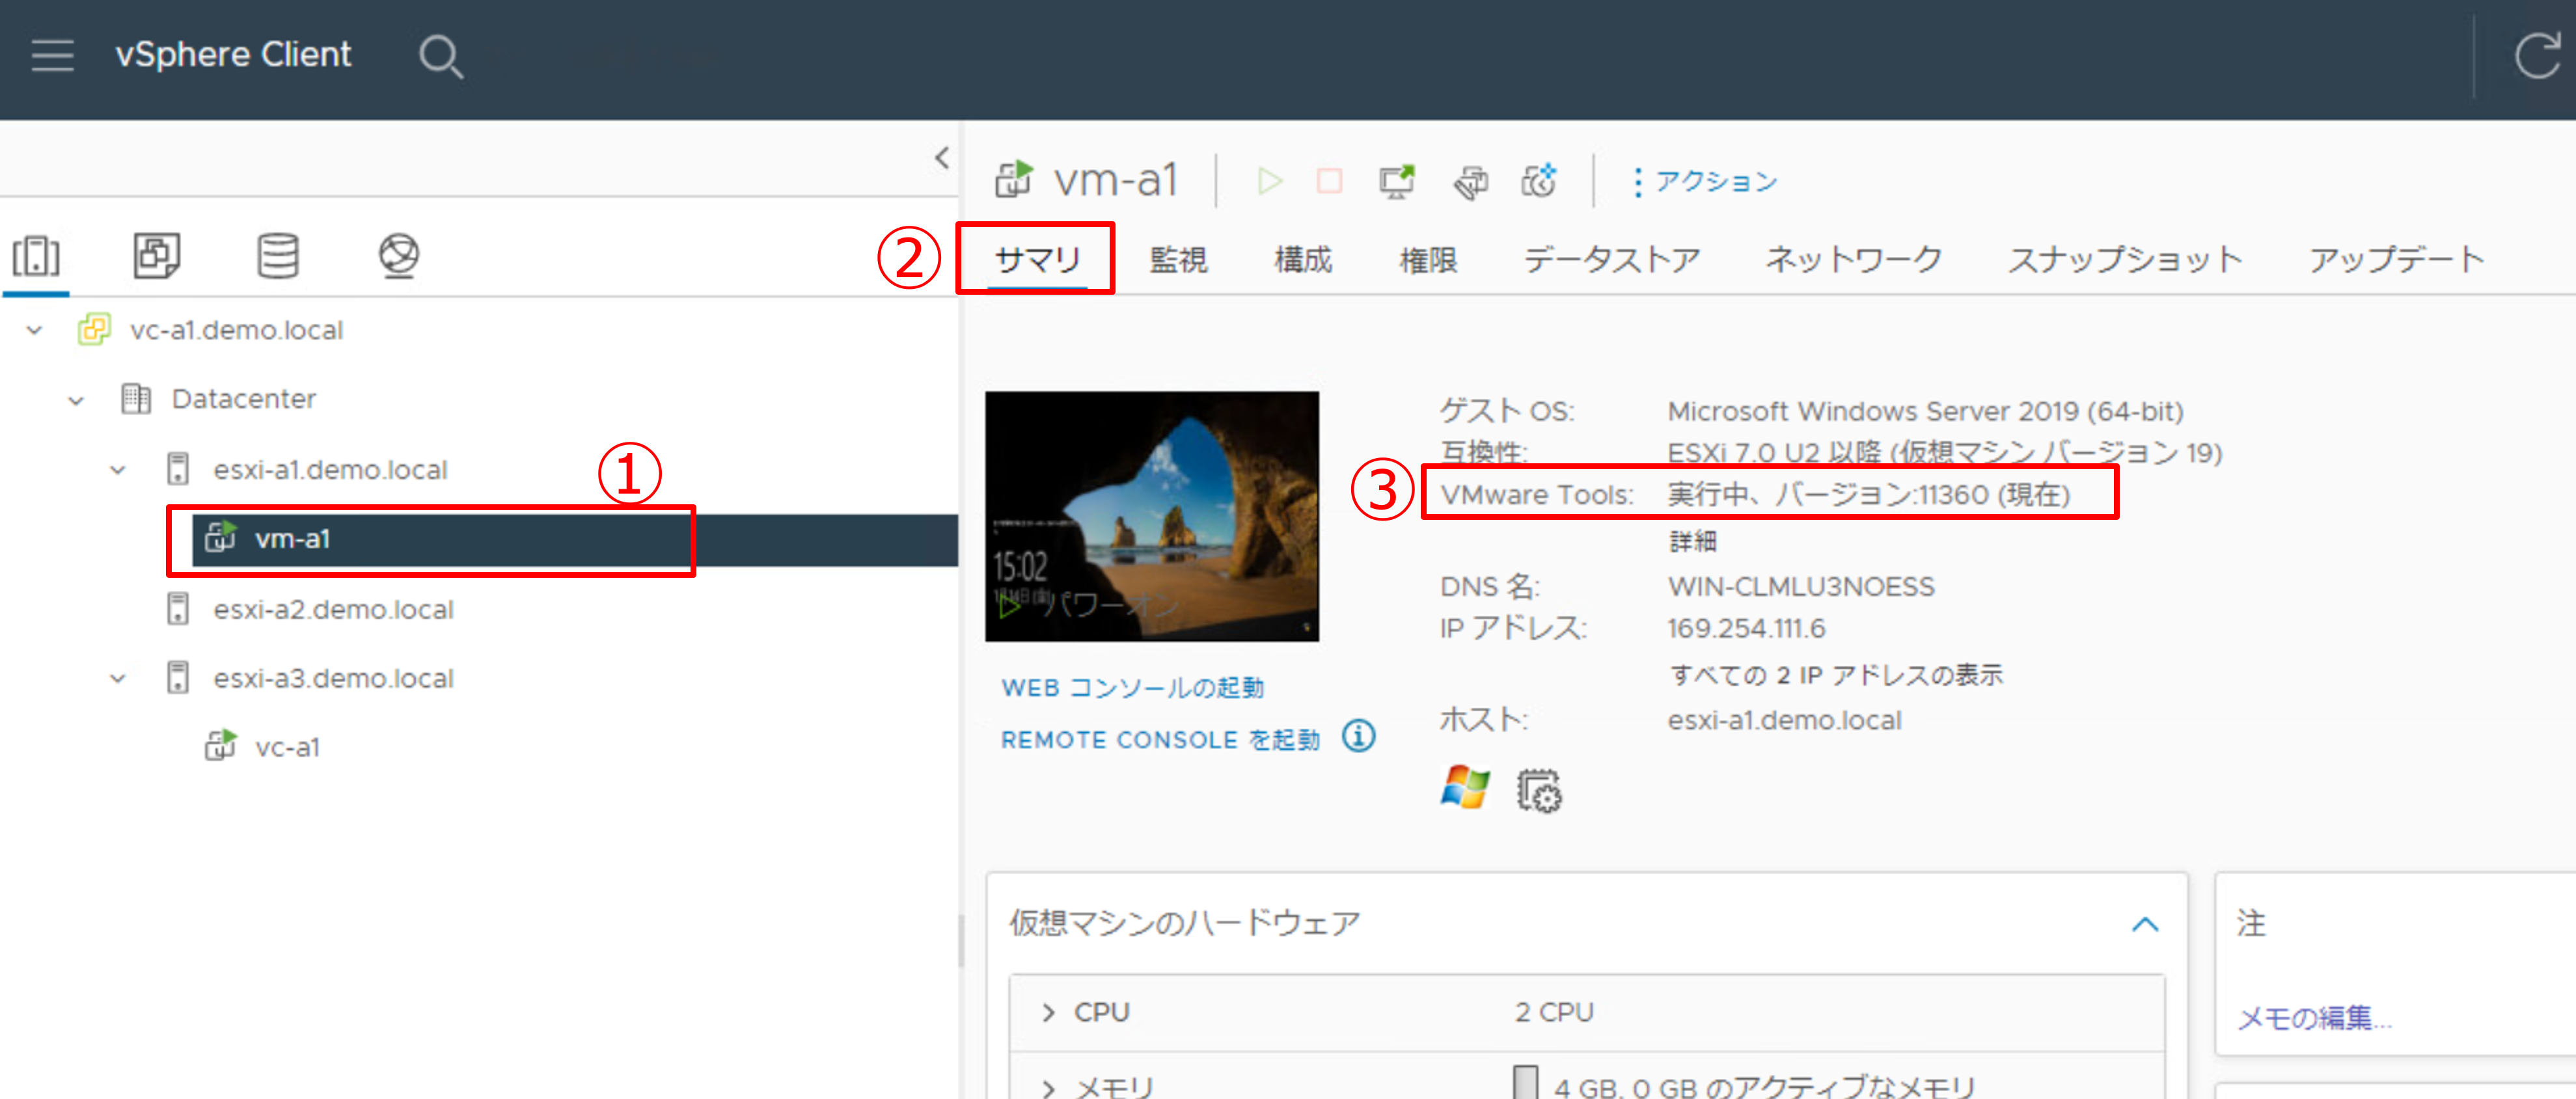Image resolution: width=2576 pixels, height=1099 pixels.
Task: Switch to the スナップショット tab
Action: (x=2125, y=260)
